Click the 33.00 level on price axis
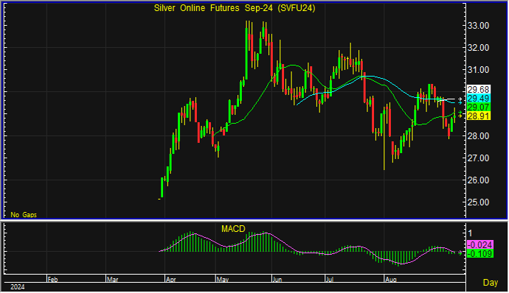Screen dimensions: 509x293 pyautogui.click(x=478, y=26)
